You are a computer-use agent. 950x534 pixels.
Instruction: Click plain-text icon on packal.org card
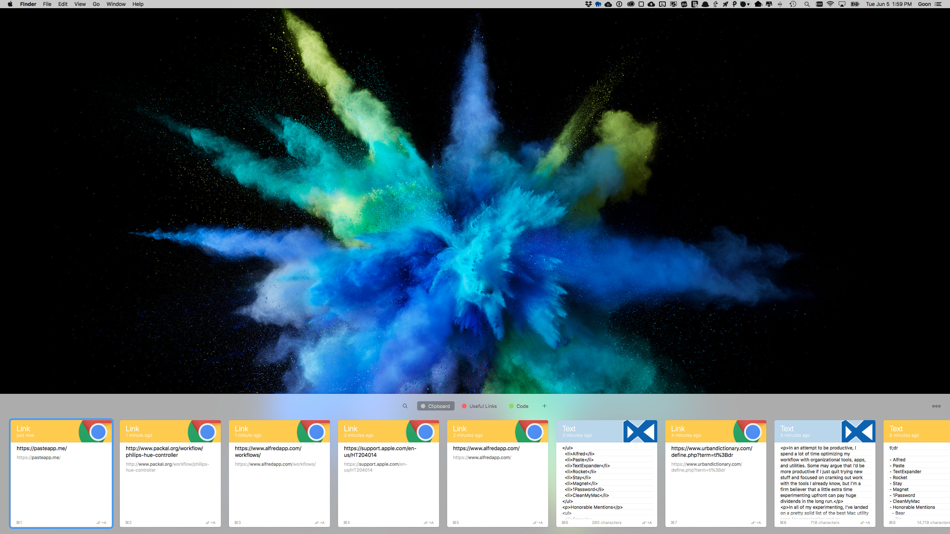[x=210, y=523]
